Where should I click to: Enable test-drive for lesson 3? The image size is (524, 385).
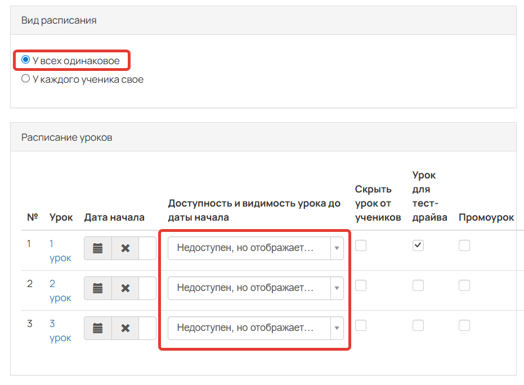[418, 325]
